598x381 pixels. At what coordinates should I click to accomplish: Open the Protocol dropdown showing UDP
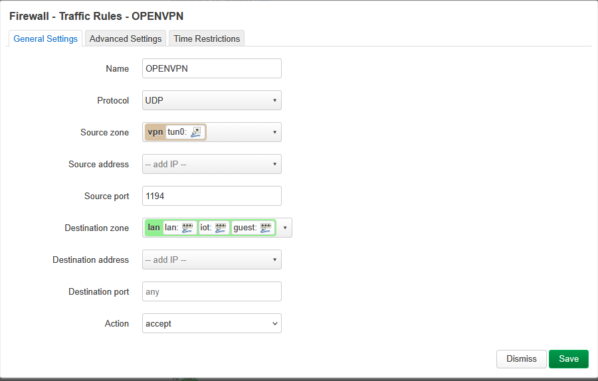pyautogui.click(x=212, y=100)
